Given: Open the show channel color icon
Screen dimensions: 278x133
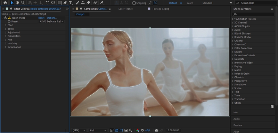Looking at the screenshot, I should (138, 130).
